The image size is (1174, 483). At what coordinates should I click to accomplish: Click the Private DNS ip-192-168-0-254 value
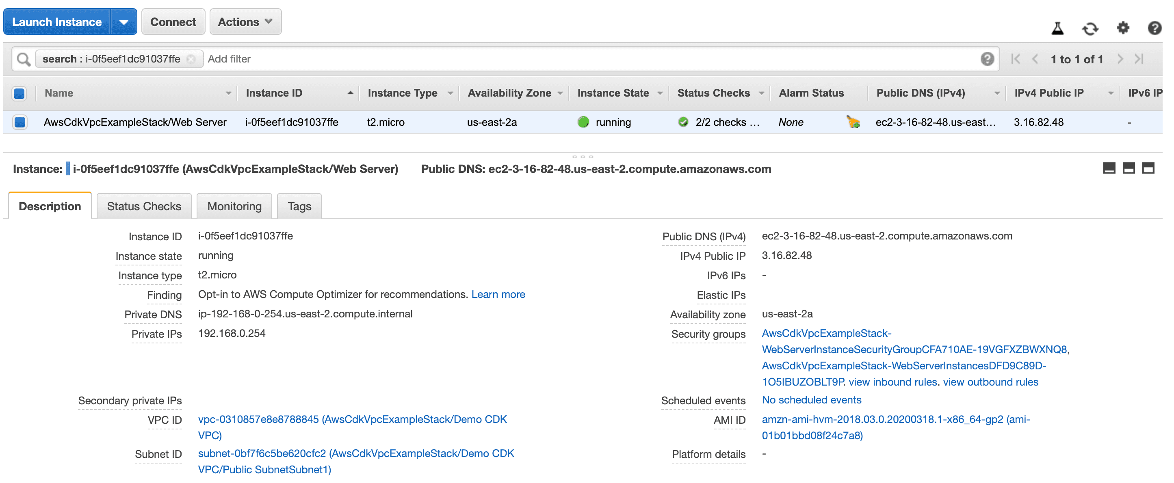coord(305,314)
